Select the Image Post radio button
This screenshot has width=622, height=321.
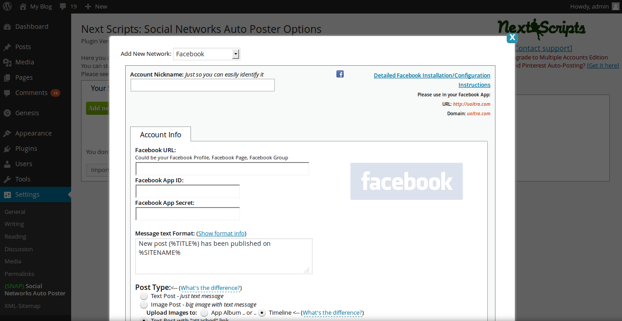[x=144, y=305]
